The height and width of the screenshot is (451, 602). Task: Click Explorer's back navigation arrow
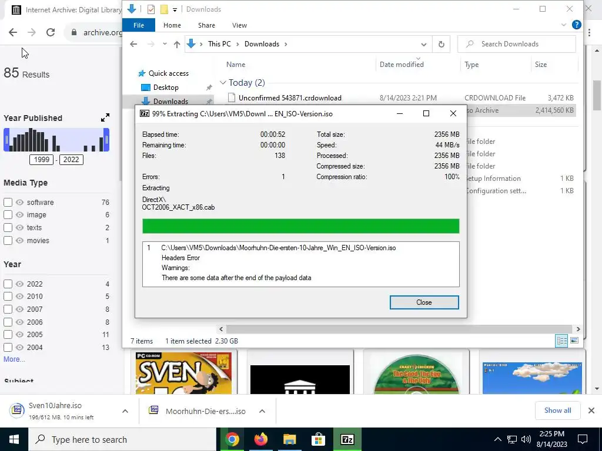pyautogui.click(x=133, y=44)
